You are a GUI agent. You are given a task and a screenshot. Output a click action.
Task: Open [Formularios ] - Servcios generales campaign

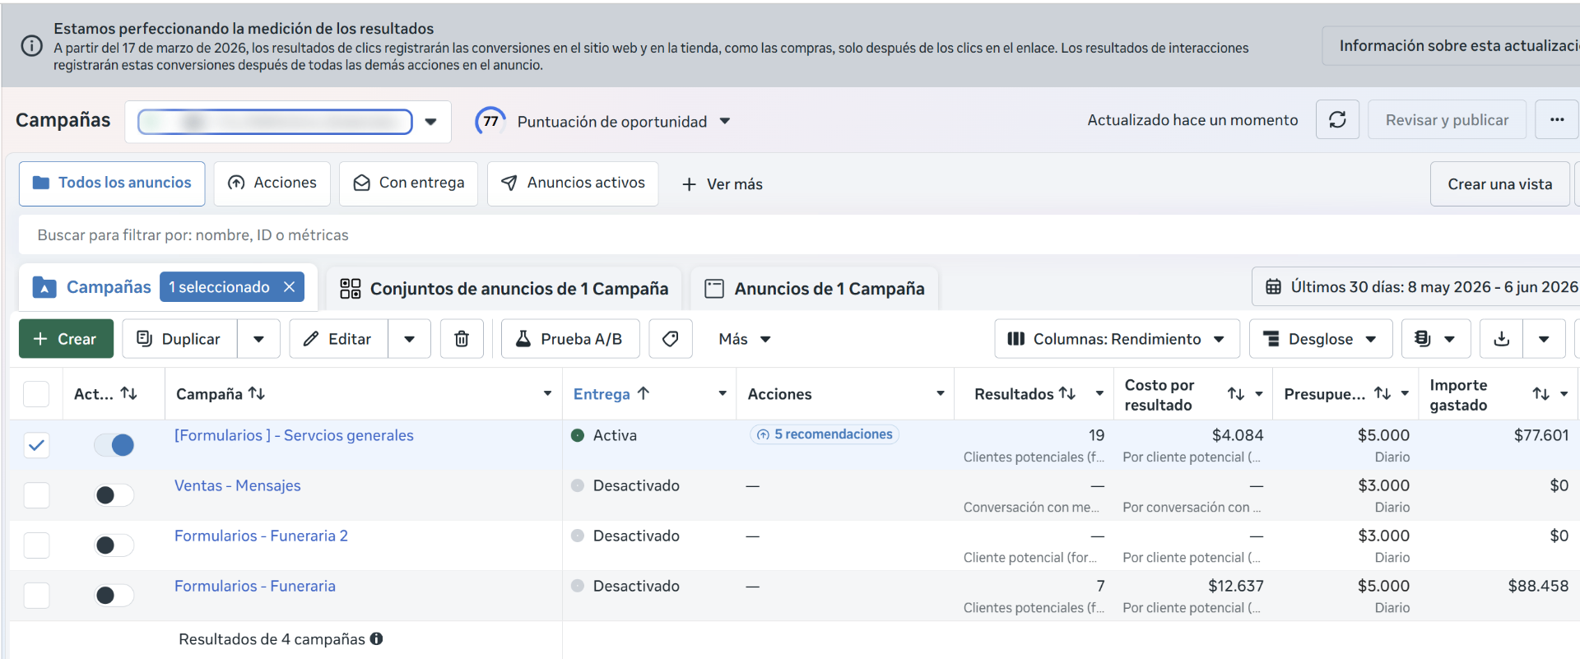point(294,435)
